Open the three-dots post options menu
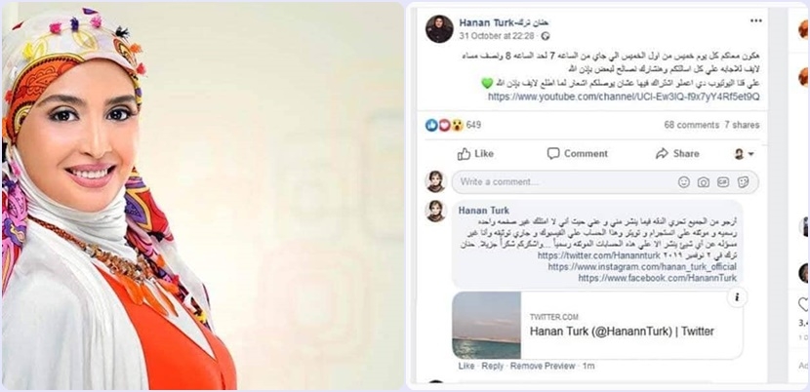 pos(755,20)
